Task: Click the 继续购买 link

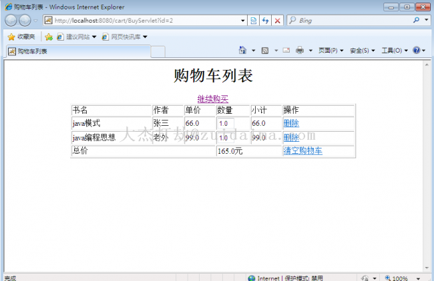Action: coord(212,99)
